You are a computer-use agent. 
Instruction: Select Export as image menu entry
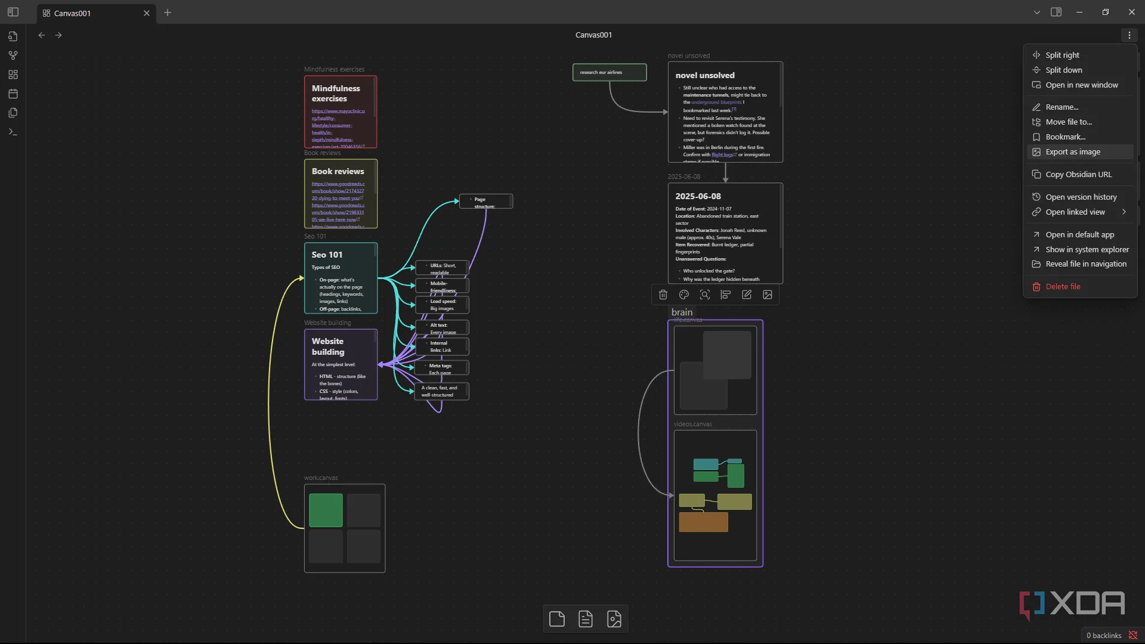click(1073, 152)
